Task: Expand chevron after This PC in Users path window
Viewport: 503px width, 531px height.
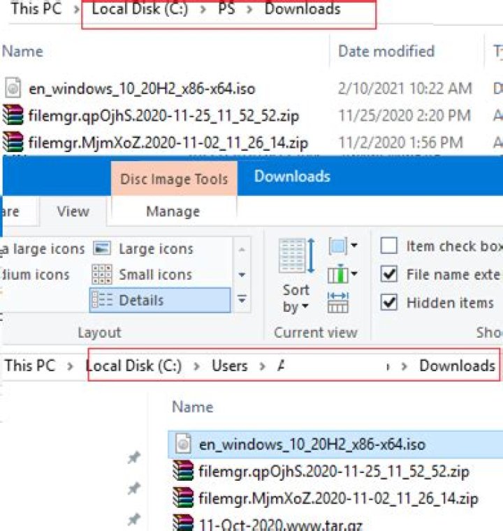Action: pos(70,366)
